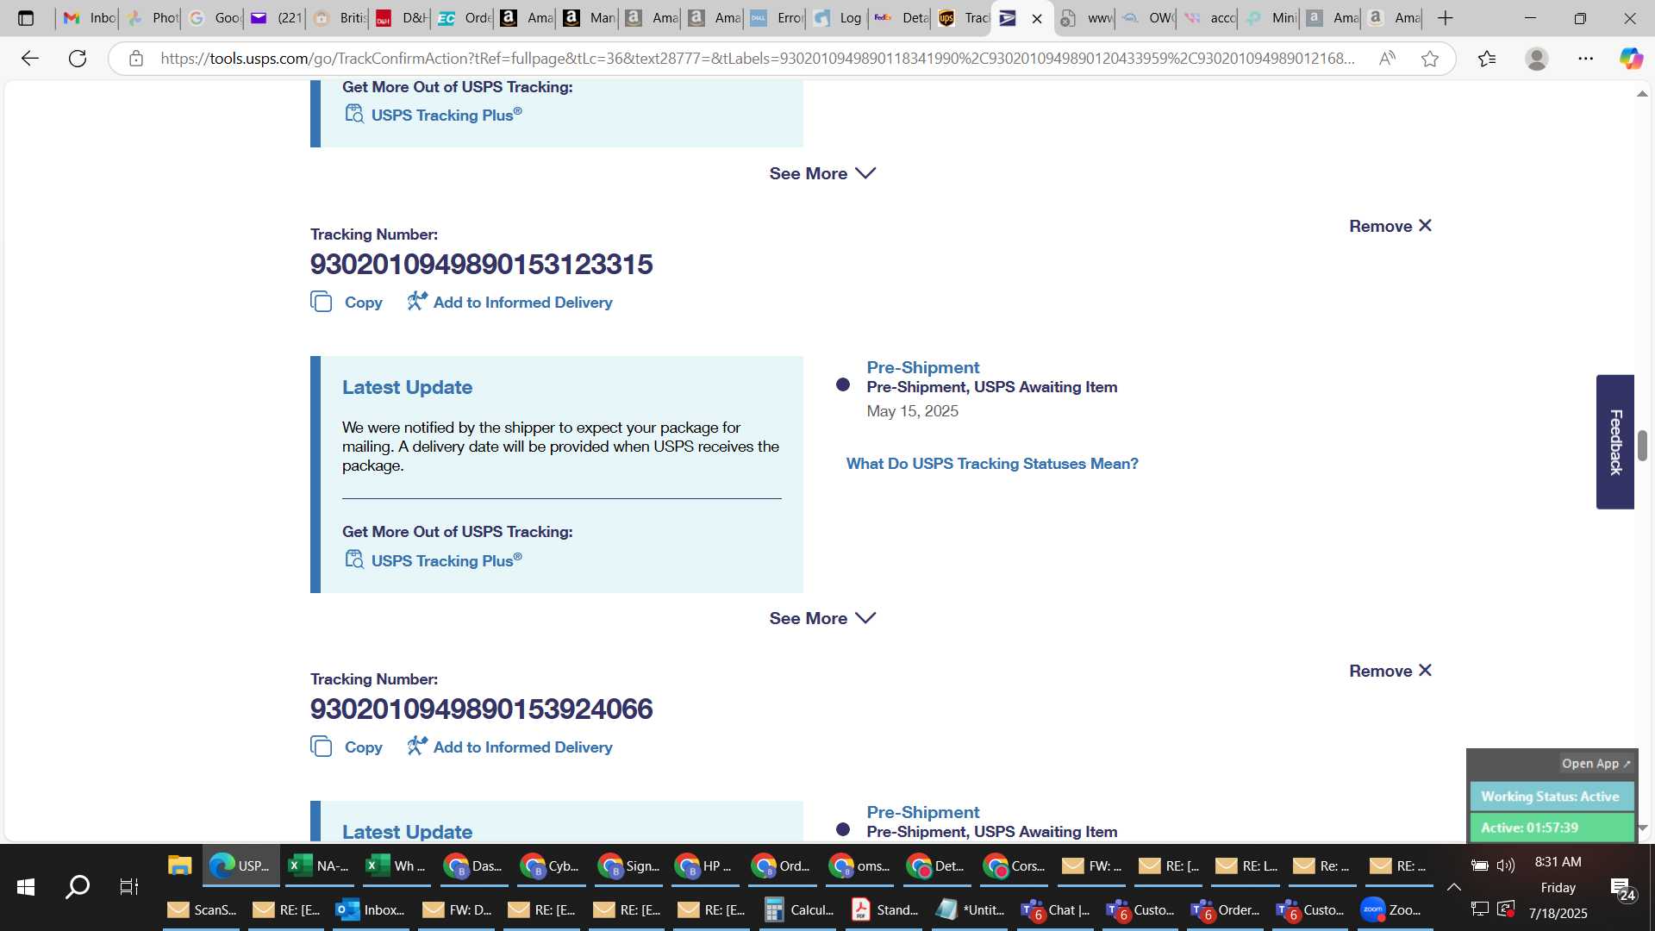Open a new browser tab

click(1446, 18)
